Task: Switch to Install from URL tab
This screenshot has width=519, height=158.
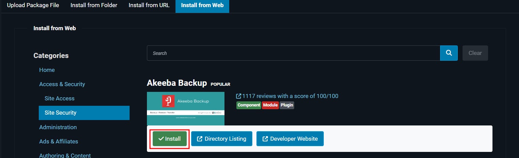Action: [149, 5]
